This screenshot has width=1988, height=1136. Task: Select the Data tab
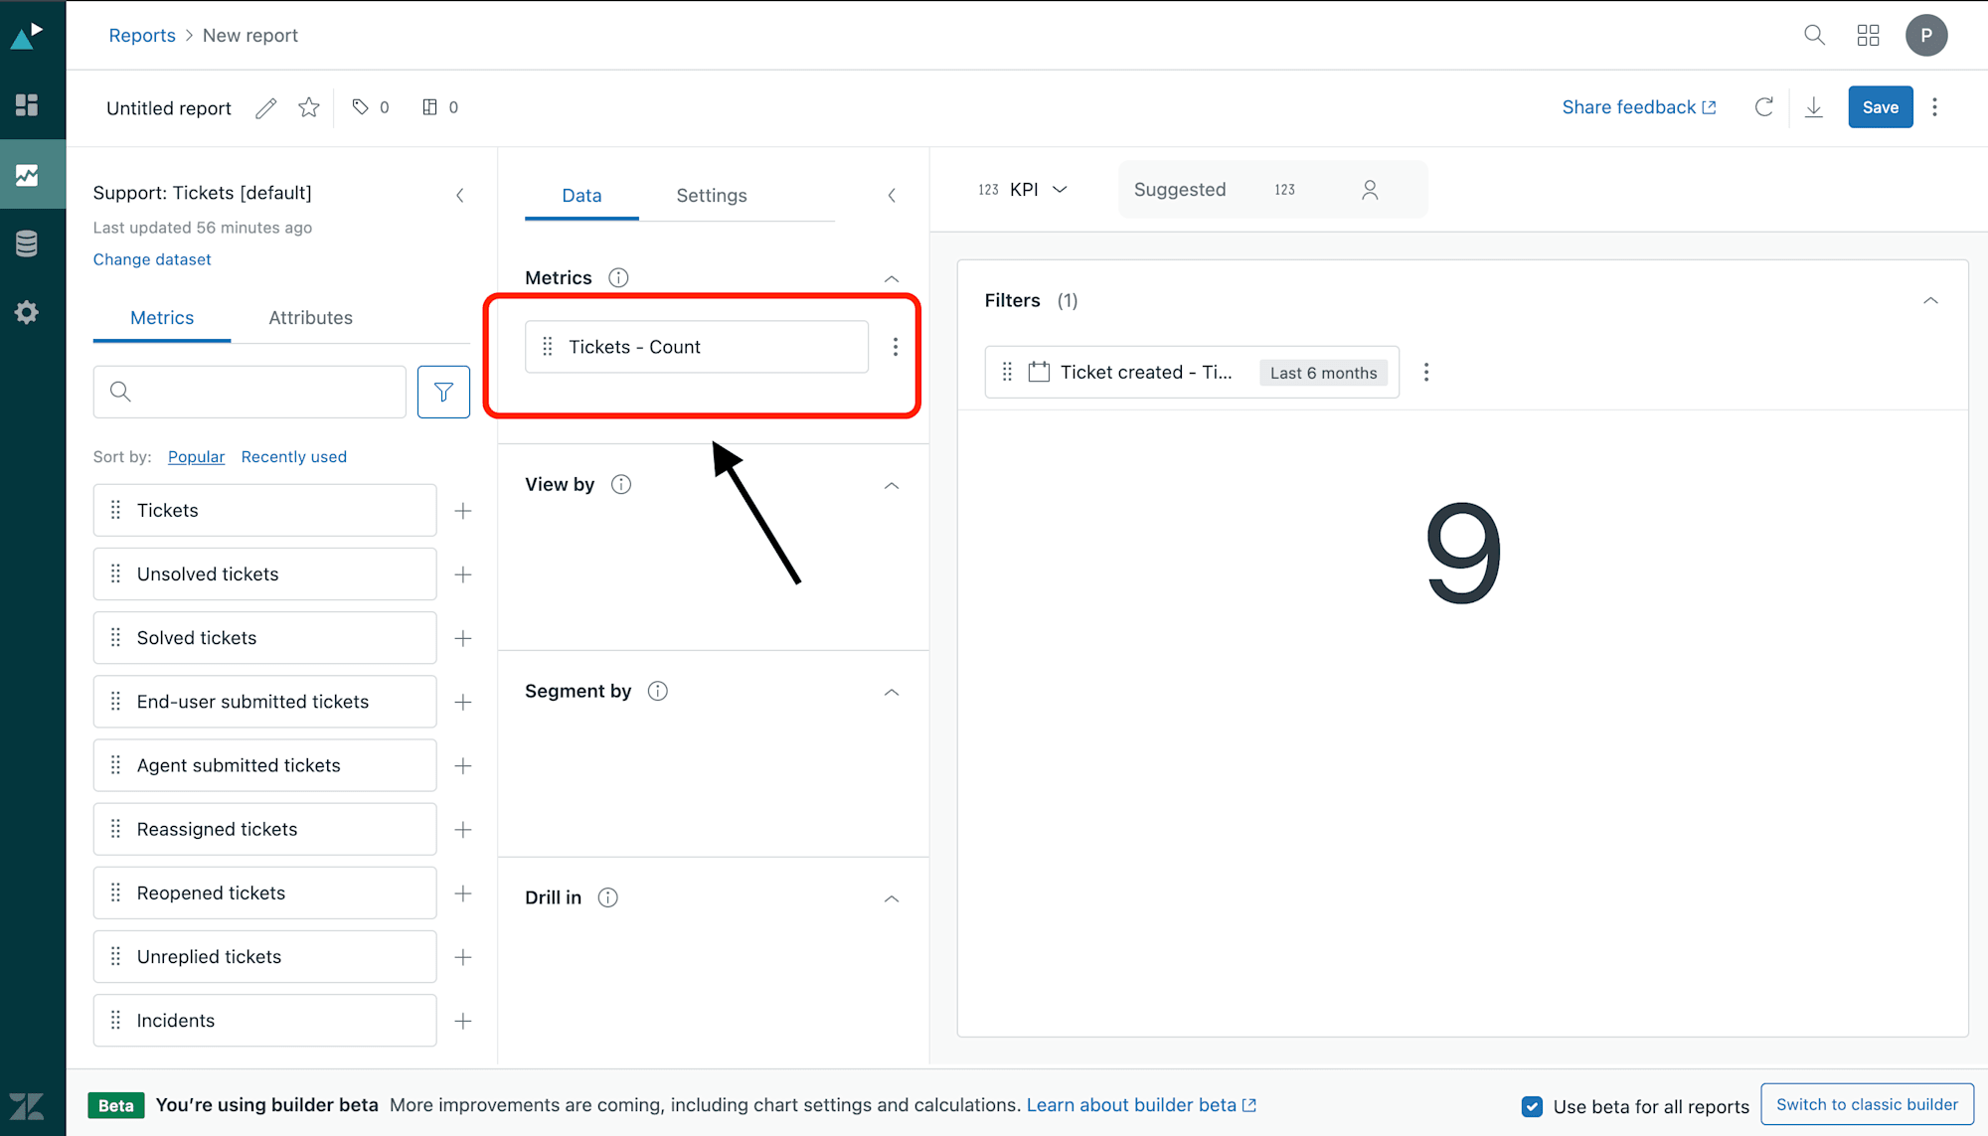580,195
